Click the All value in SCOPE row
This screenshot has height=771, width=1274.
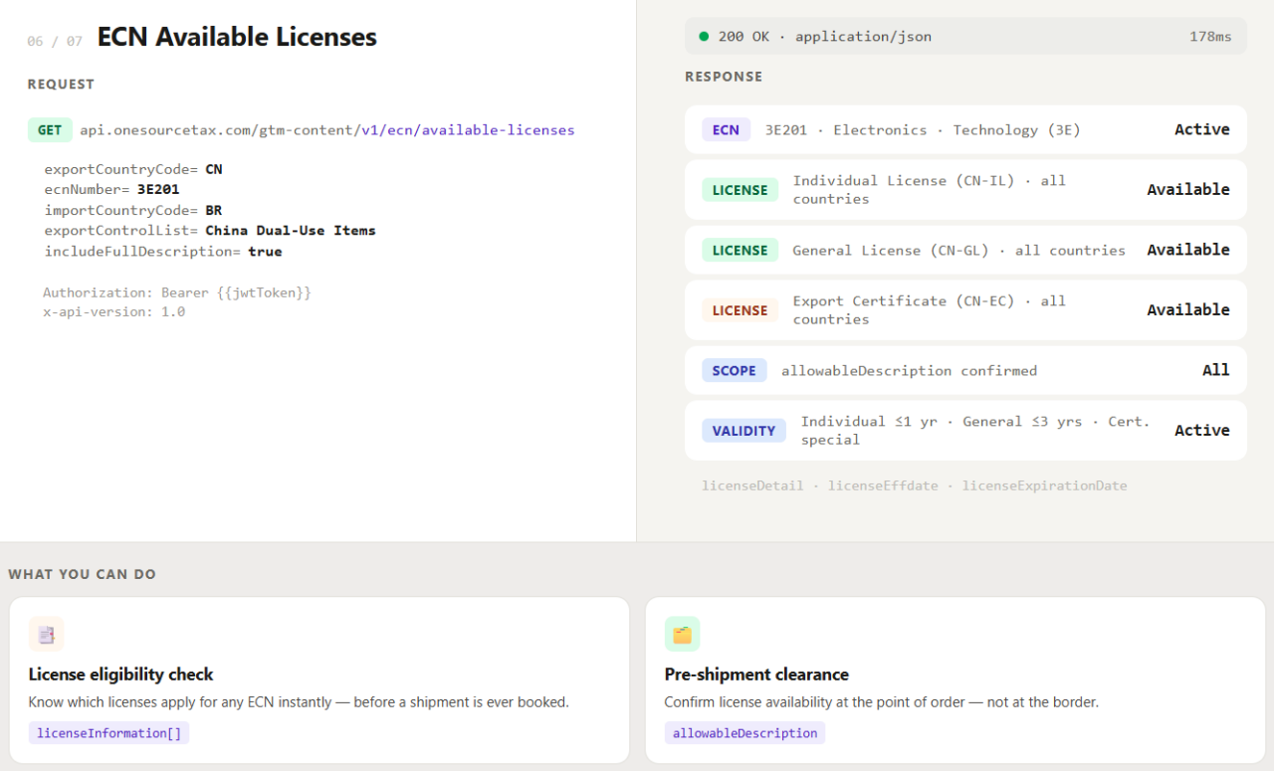(x=1216, y=370)
